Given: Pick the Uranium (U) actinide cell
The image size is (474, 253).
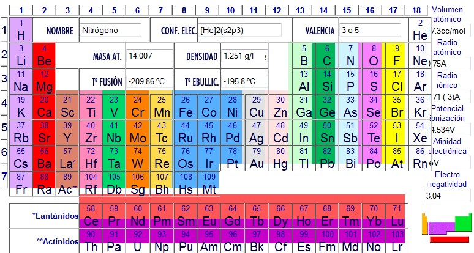Looking at the screenshot, I should click(x=137, y=241).
